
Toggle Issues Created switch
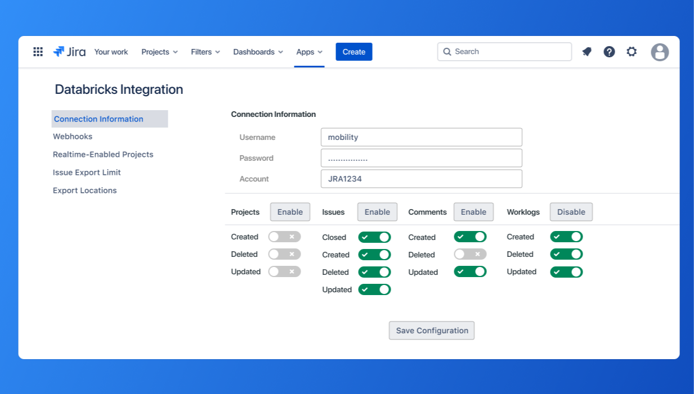tap(374, 255)
